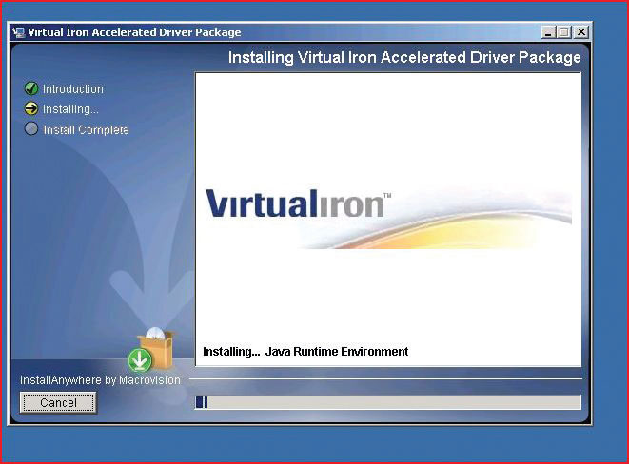The width and height of the screenshot is (629, 464).
Task: Click the Cancel button
Action: [x=58, y=402]
